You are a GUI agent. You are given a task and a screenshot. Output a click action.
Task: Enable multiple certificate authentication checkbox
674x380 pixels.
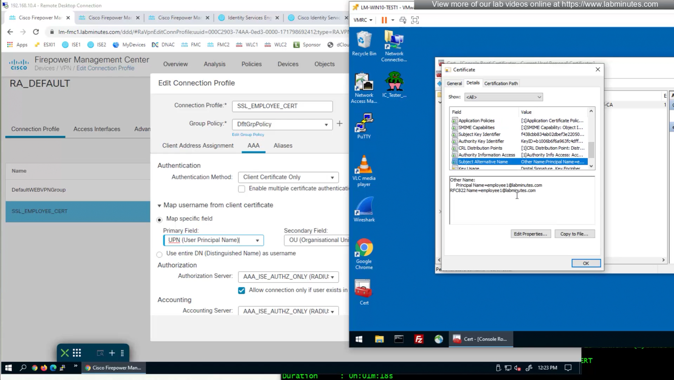pos(242,189)
